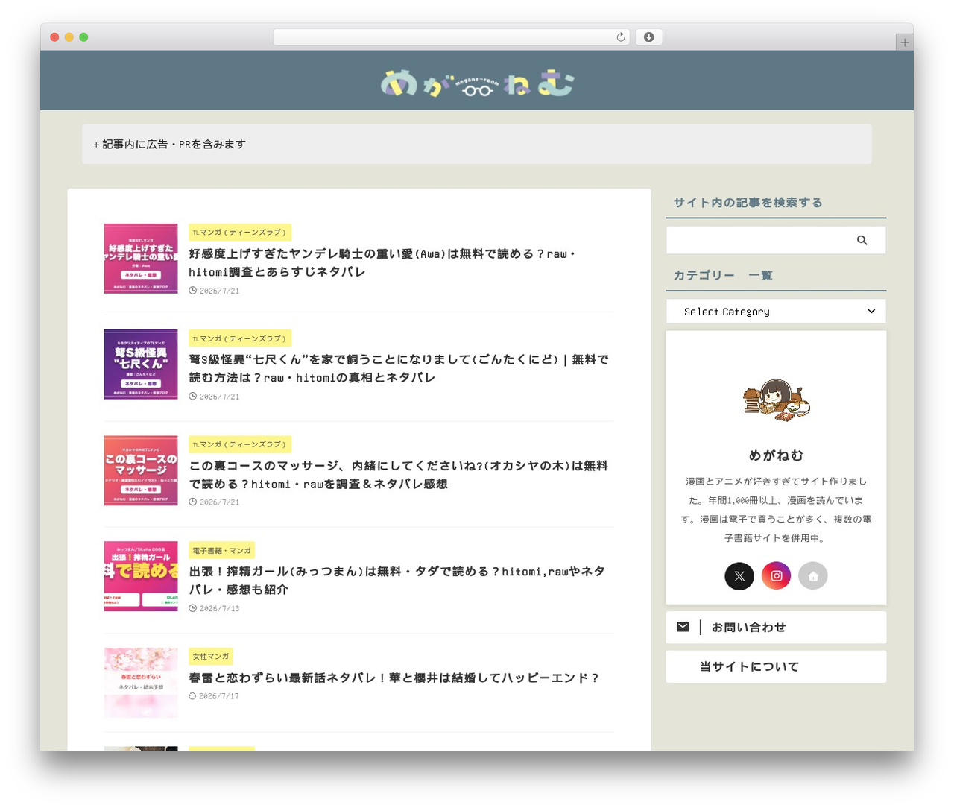The width and height of the screenshot is (954, 808).
Task: Open the X (Twitter) profile icon
Action: click(739, 575)
